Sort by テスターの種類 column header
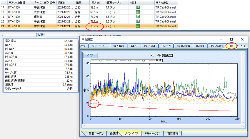The width and height of the screenshot is (250, 139). pos(20,3)
